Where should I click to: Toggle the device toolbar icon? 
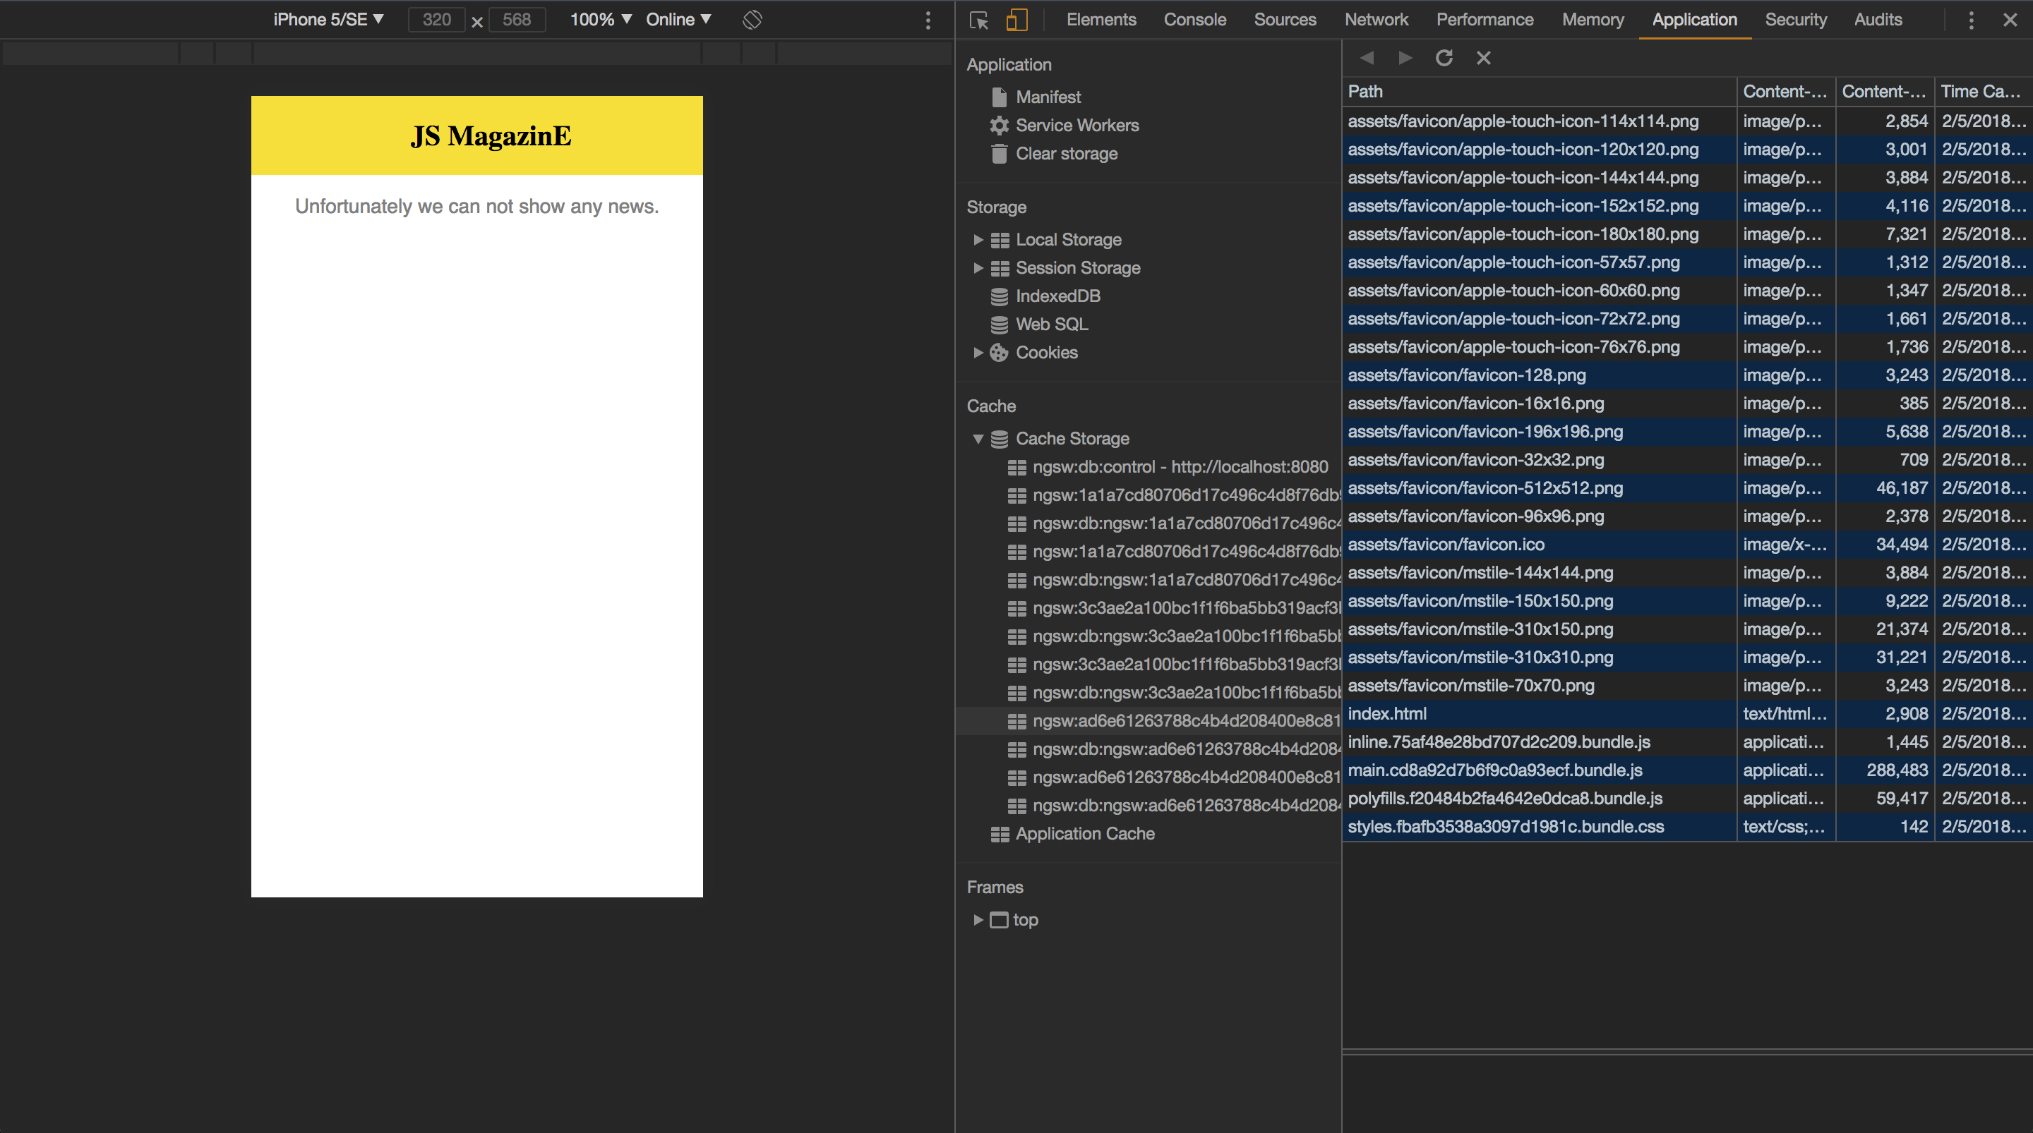click(1016, 20)
